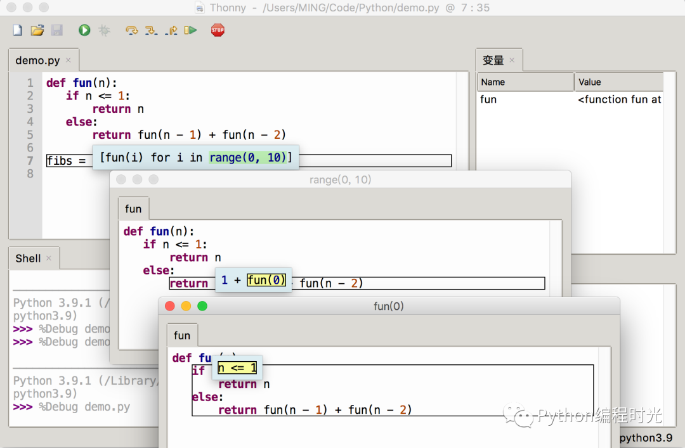Resume execution toolbar icon
The height and width of the screenshot is (448, 685).
pos(190,30)
